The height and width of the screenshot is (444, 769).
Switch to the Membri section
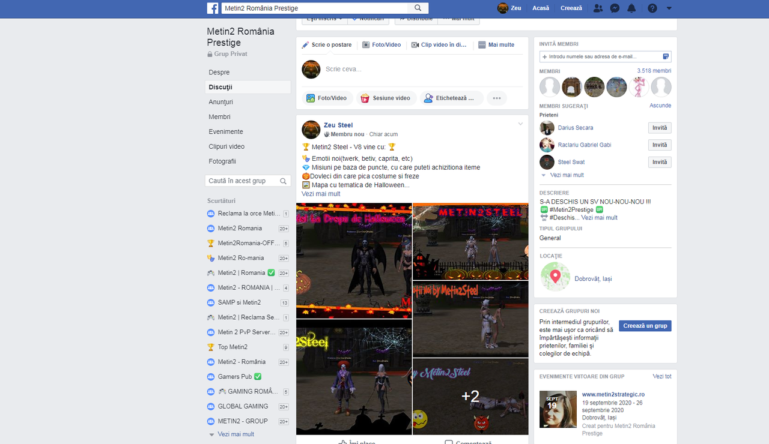(x=219, y=116)
